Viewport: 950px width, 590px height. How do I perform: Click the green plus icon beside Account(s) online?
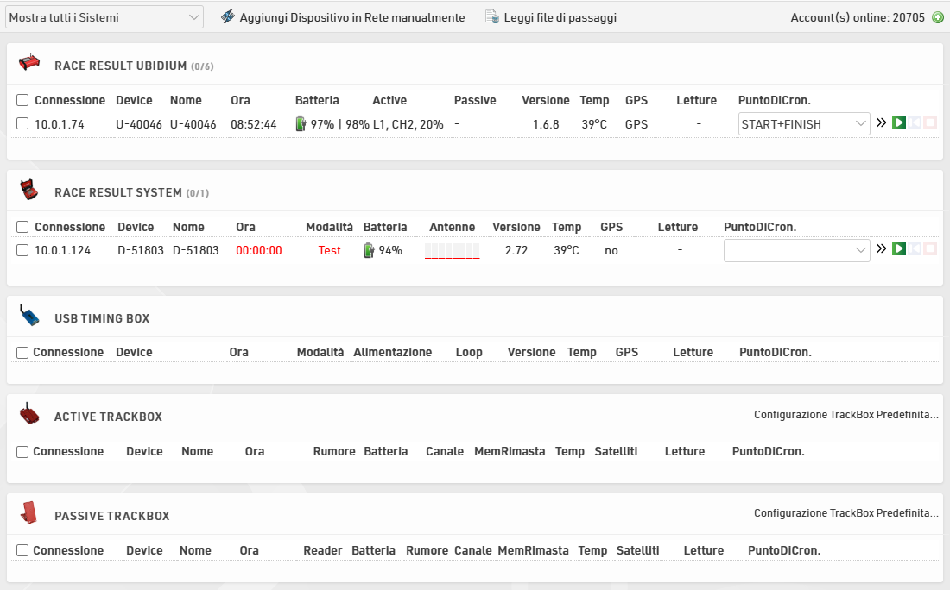pyautogui.click(x=938, y=17)
